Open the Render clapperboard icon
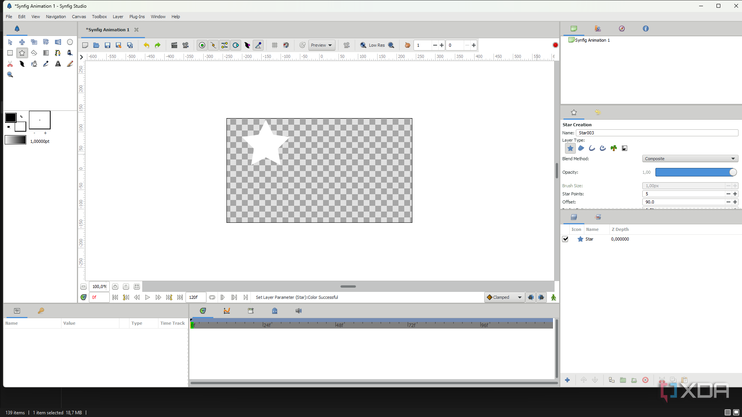 pyautogui.click(x=174, y=45)
